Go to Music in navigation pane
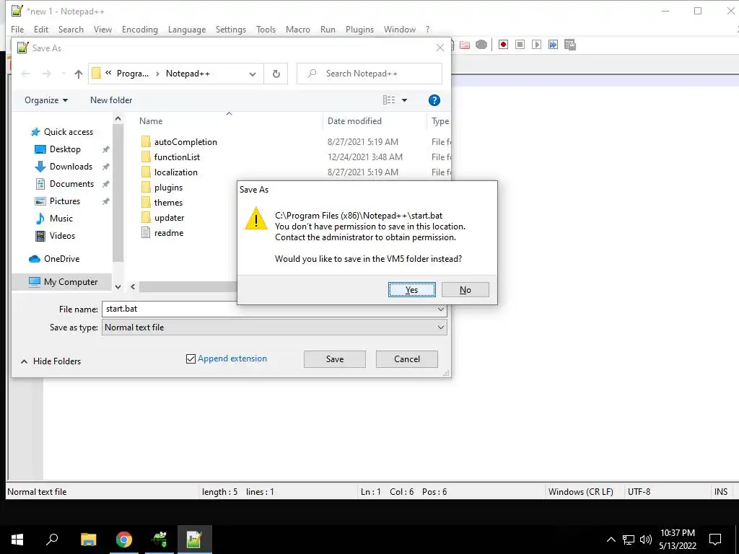The height and width of the screenshot is (554, 739). (61, 219)
